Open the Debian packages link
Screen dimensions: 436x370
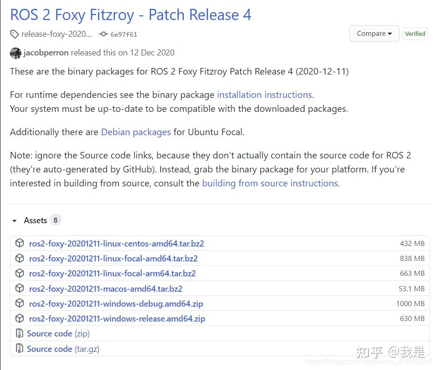(136, 132)
